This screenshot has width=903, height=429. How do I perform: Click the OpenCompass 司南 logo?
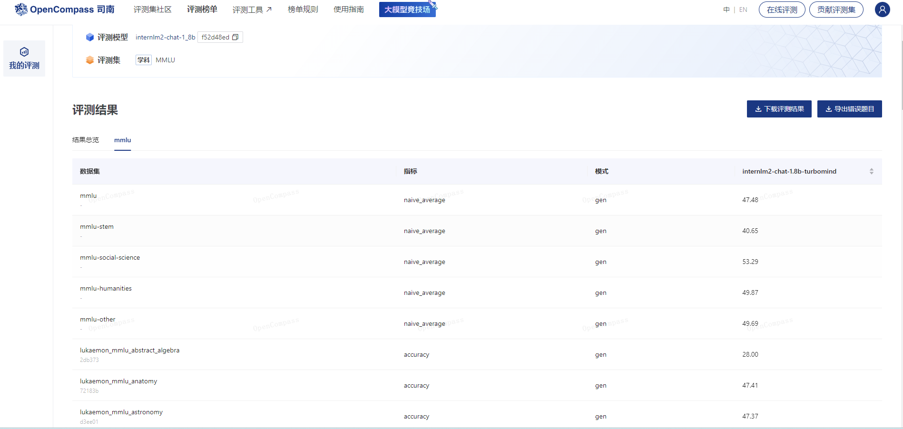65,10
